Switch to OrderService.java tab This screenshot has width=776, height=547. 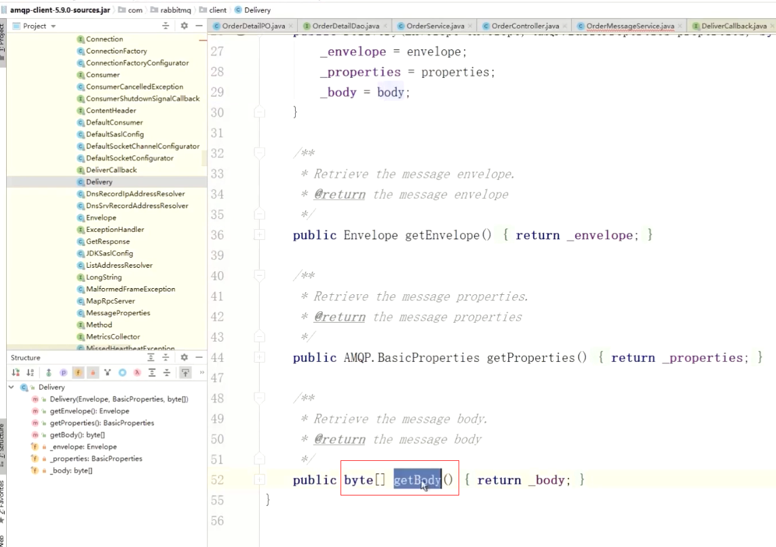[435, 26]
